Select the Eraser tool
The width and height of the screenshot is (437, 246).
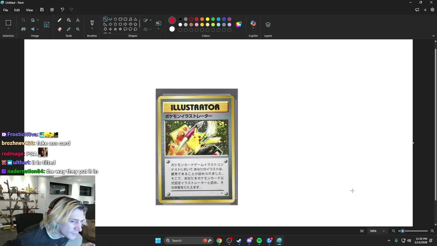point(59,29)
